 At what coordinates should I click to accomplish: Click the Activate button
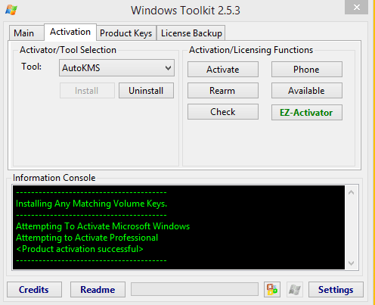pyautogui.click(x=223, y=70)
